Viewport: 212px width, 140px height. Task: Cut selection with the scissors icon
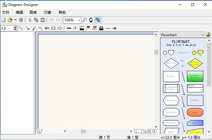30,20
